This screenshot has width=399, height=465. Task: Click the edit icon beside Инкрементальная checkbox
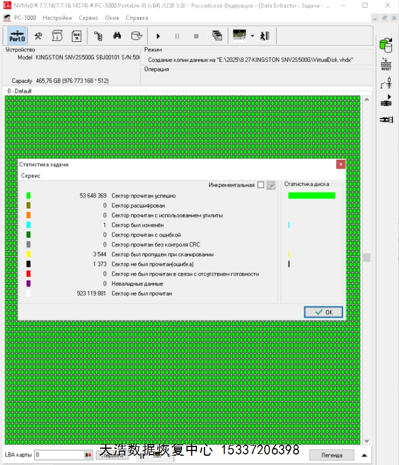tap(271, 185)
